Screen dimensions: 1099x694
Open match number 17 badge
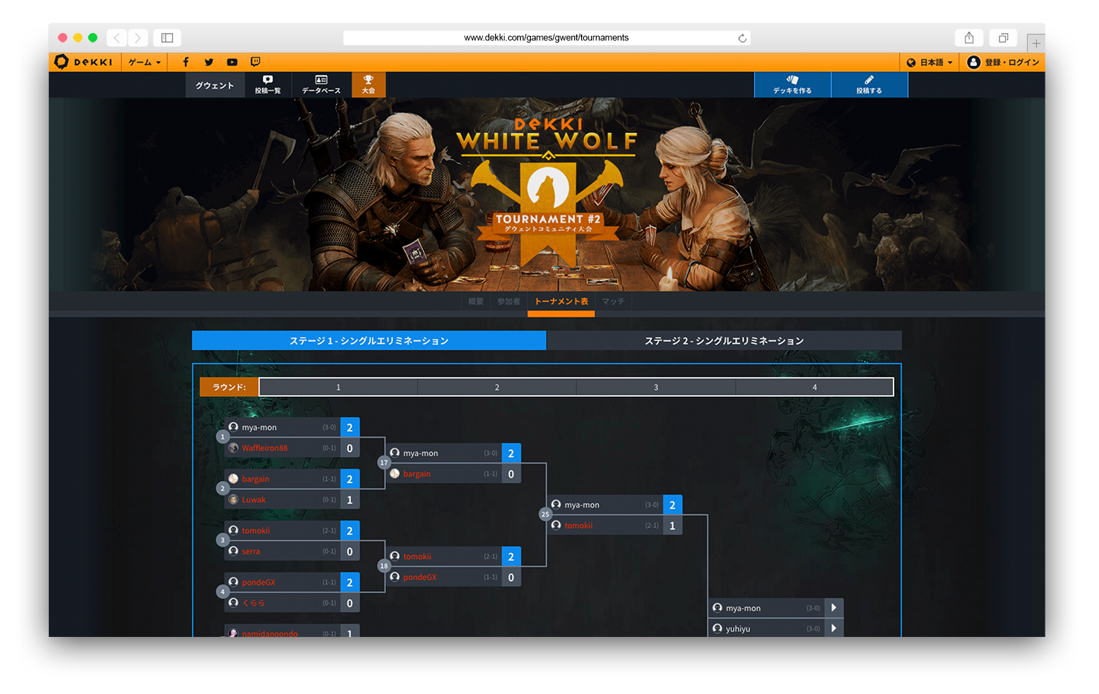pyautogui.click(x=383, y=463)
